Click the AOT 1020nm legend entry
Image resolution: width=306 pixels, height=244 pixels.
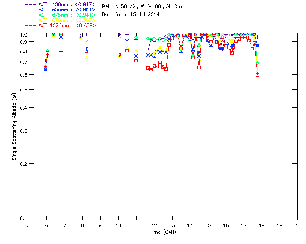coord(61,25)
